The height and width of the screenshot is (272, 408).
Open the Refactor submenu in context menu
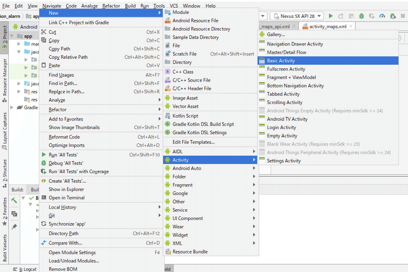coord(100,110)
